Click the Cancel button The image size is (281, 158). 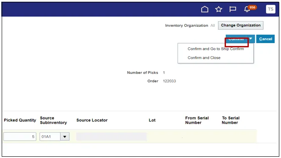click(265, 39)
